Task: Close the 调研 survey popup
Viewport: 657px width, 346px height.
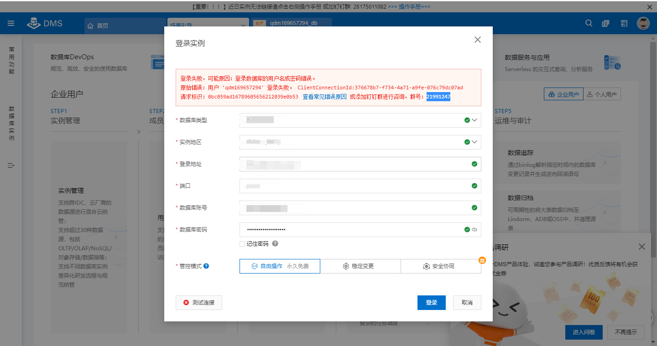Action: (642, 247)
